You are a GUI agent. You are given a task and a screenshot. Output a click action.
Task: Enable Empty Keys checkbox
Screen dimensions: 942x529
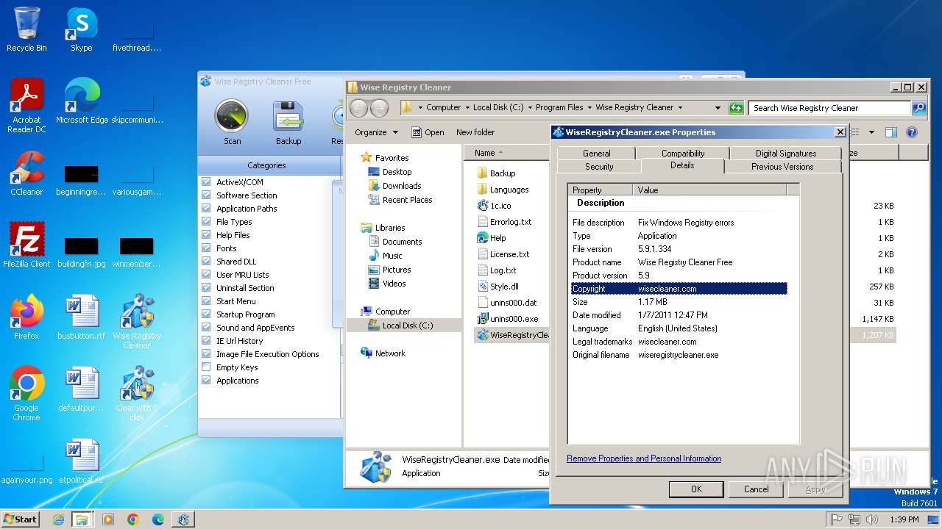point(207,367)
